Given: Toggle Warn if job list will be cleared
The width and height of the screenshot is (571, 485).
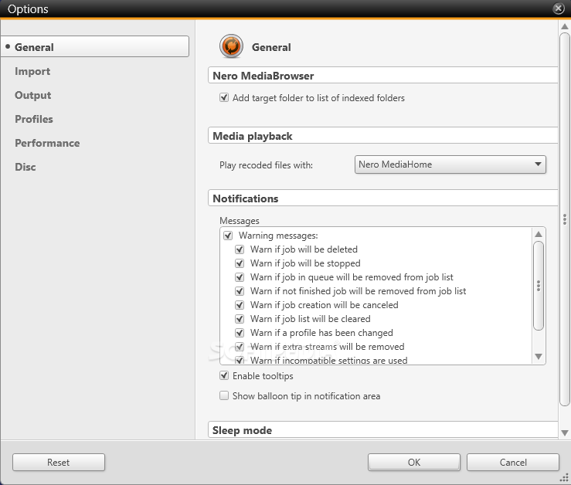Looking at the screenshot, I should [240, 319].
